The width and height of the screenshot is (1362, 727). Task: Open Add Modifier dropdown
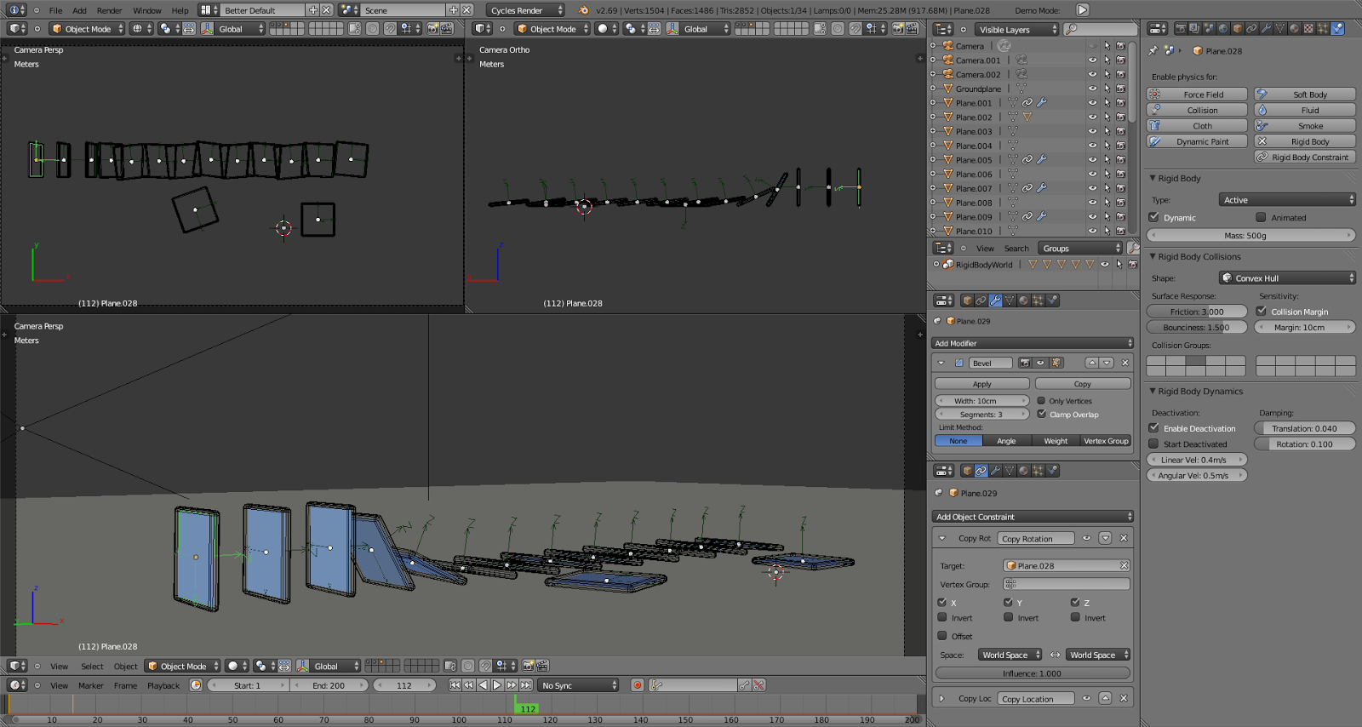(1033, 343)
